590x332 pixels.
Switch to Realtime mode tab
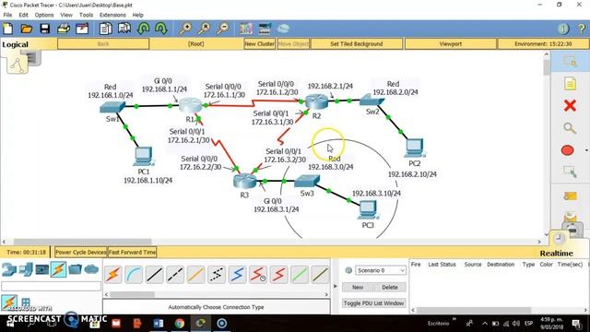tap(556, 254)
